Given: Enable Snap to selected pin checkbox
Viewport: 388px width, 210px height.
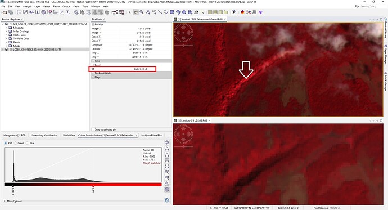Looking at the screenshot, I should click(93, 129).
